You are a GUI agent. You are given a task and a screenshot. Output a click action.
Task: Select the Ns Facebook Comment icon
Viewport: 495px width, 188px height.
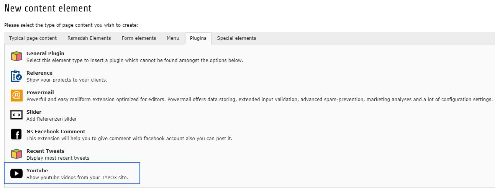16,134
